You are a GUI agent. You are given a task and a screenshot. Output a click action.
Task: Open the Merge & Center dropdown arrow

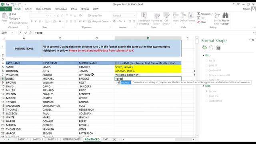(110, 21)
